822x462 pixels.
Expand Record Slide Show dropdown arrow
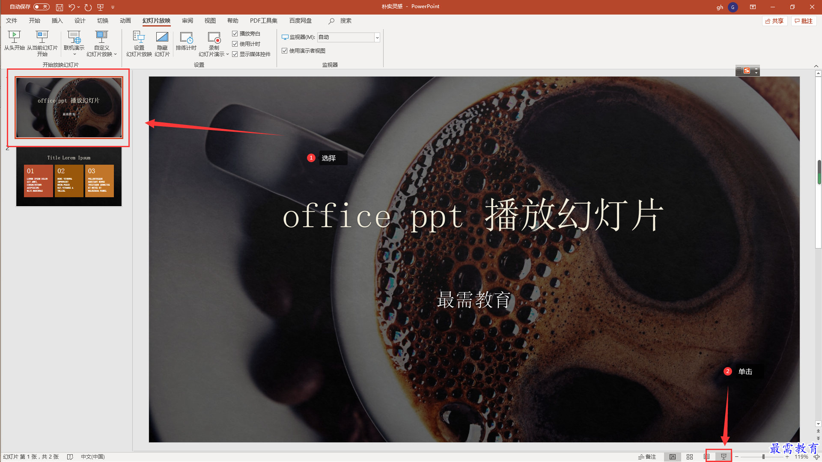pos(227,54)
